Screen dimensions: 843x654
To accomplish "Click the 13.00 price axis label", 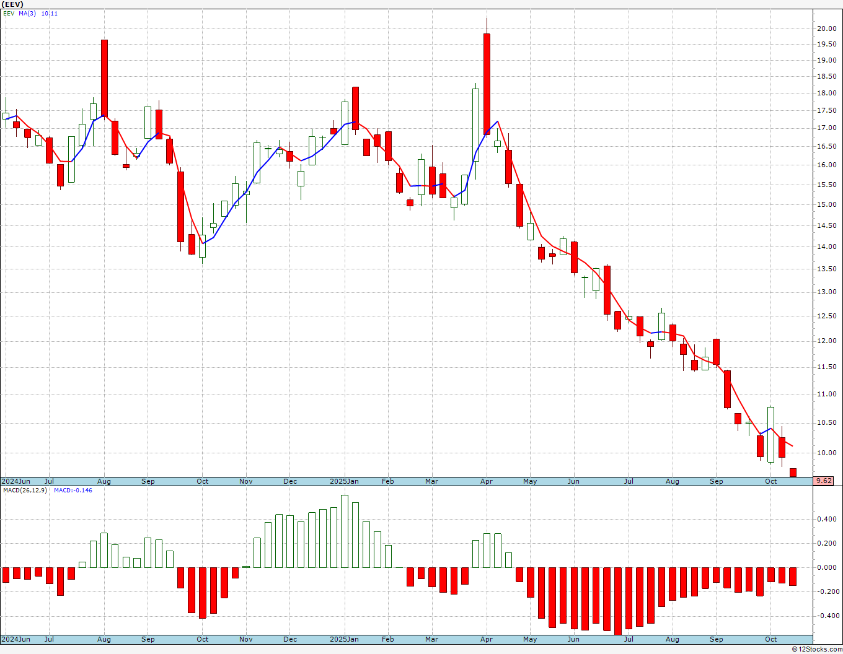I will point(826,292).
